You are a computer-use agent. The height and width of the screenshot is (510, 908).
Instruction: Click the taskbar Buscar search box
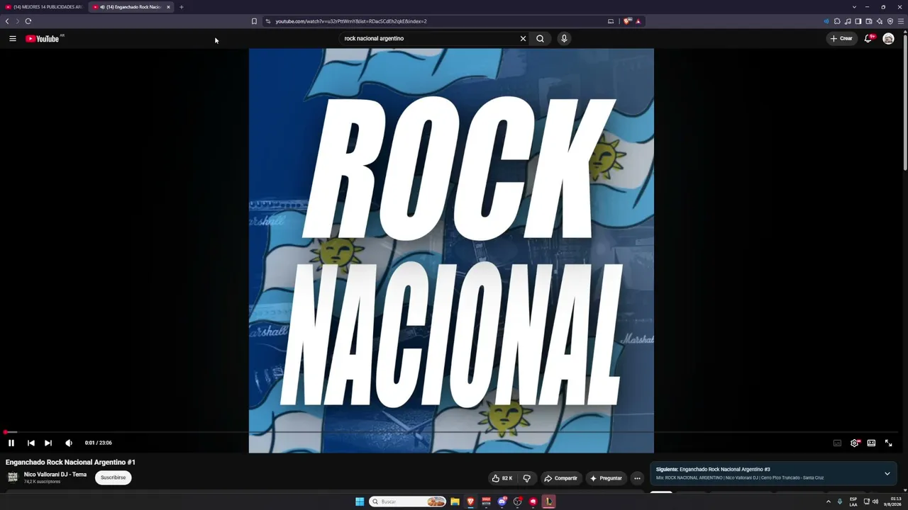tap(408, 501)
